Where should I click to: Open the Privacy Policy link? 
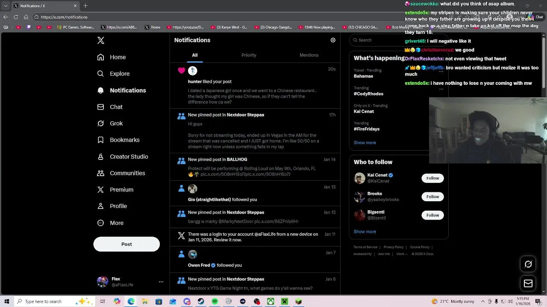point(394,247)
